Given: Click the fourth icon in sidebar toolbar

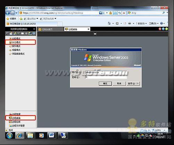Looking at the screenshot, I should pos(19,34).
